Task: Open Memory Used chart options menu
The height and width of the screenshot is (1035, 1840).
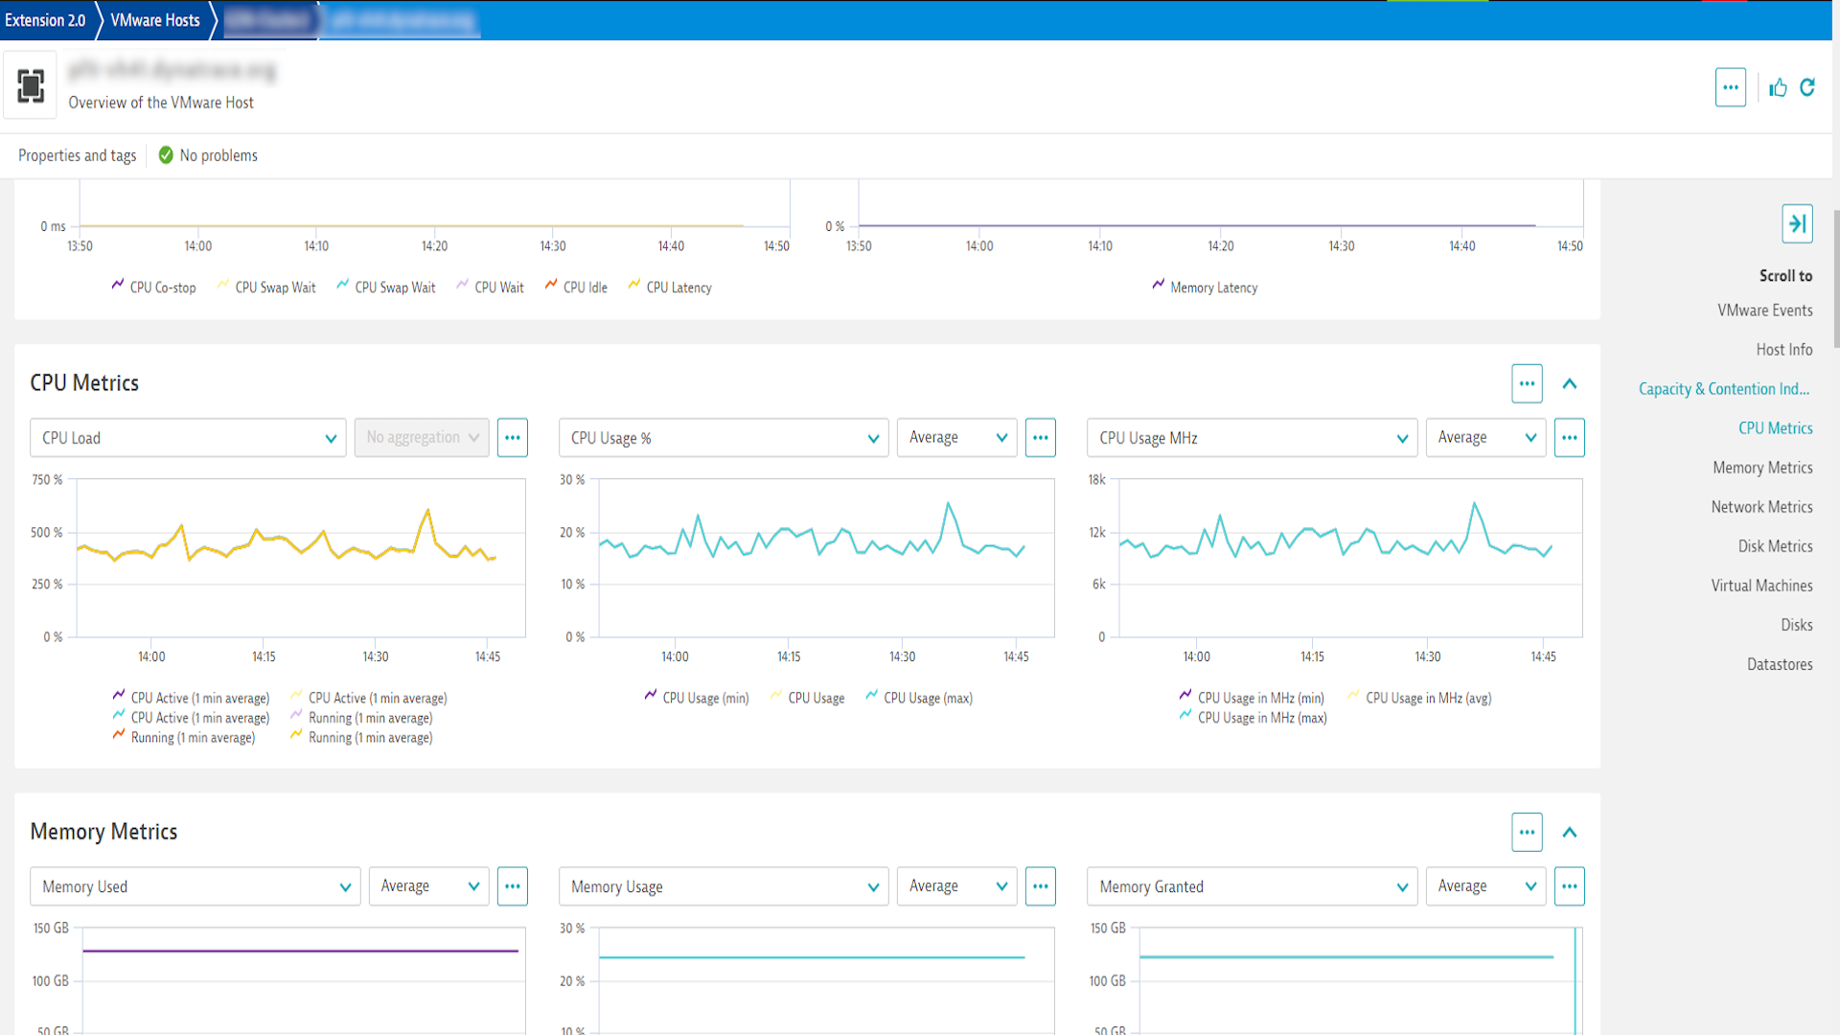Action: [513, 886]
